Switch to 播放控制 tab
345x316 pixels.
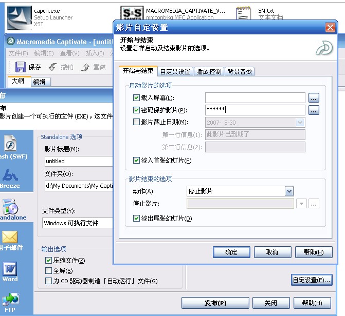point(209,72)
